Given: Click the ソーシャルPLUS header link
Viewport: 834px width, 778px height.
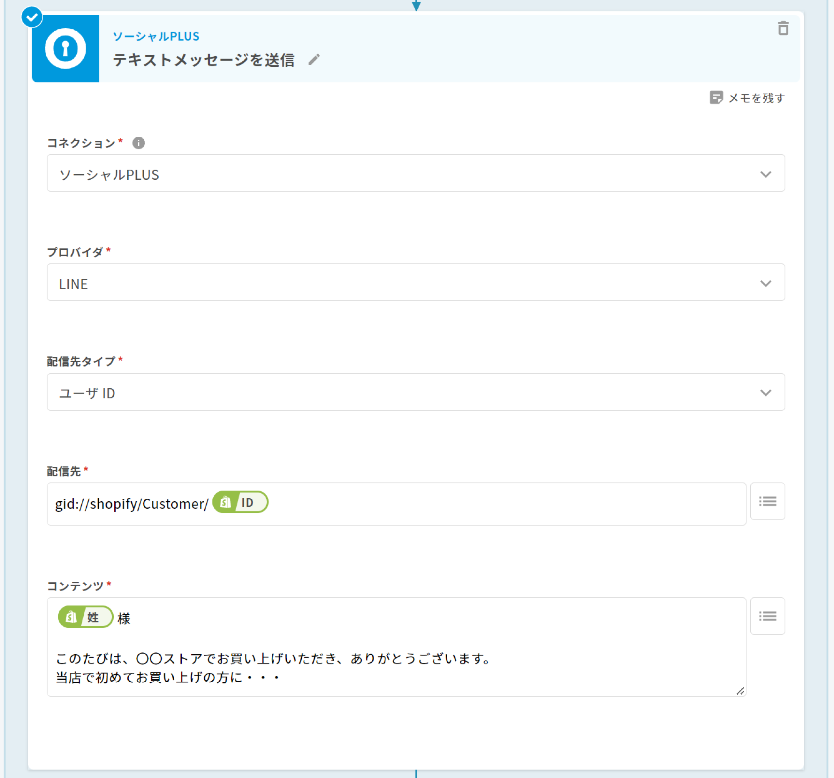Looking at the screenshot, I should 156,36.
